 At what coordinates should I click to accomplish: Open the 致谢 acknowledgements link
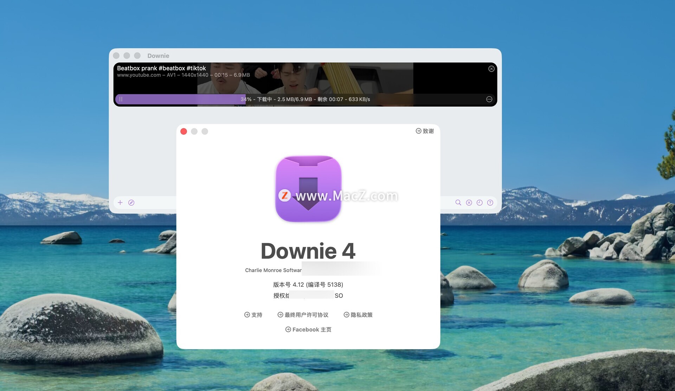pos(425,131)
